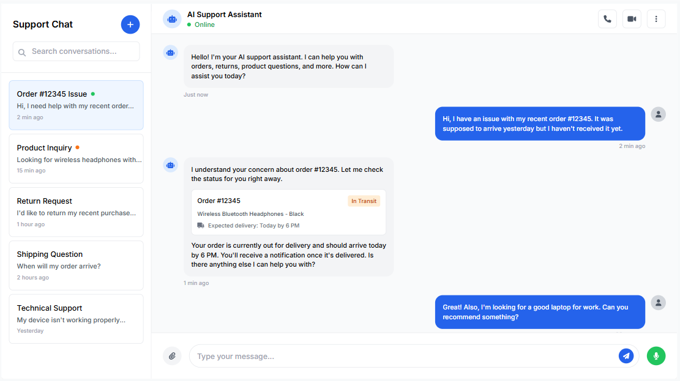
Task: Open the Product Inquiry conversation
Action: (76, 159)
